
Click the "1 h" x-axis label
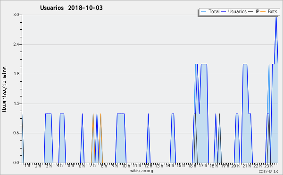tap(27, 166)
